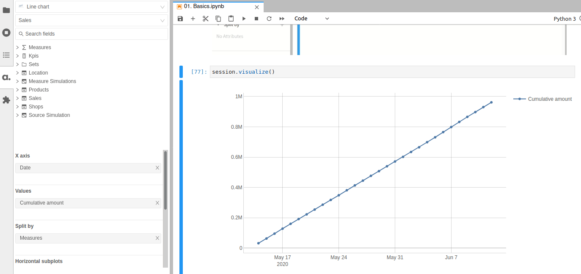
Task: Click the Kpis icon in tree
Action: click(x=24, y=56)
